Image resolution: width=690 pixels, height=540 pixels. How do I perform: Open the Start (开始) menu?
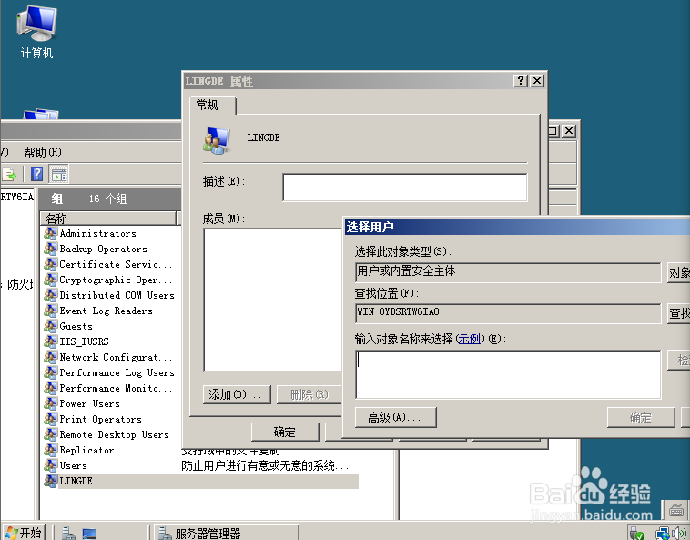click(x=25, y=533)
